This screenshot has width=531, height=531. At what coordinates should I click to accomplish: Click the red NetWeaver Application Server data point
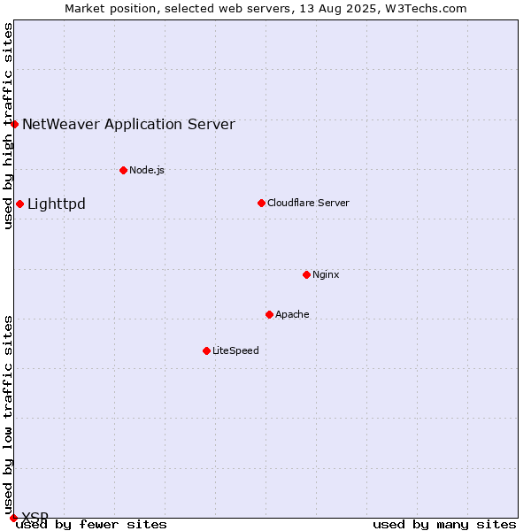click(14, 124)
